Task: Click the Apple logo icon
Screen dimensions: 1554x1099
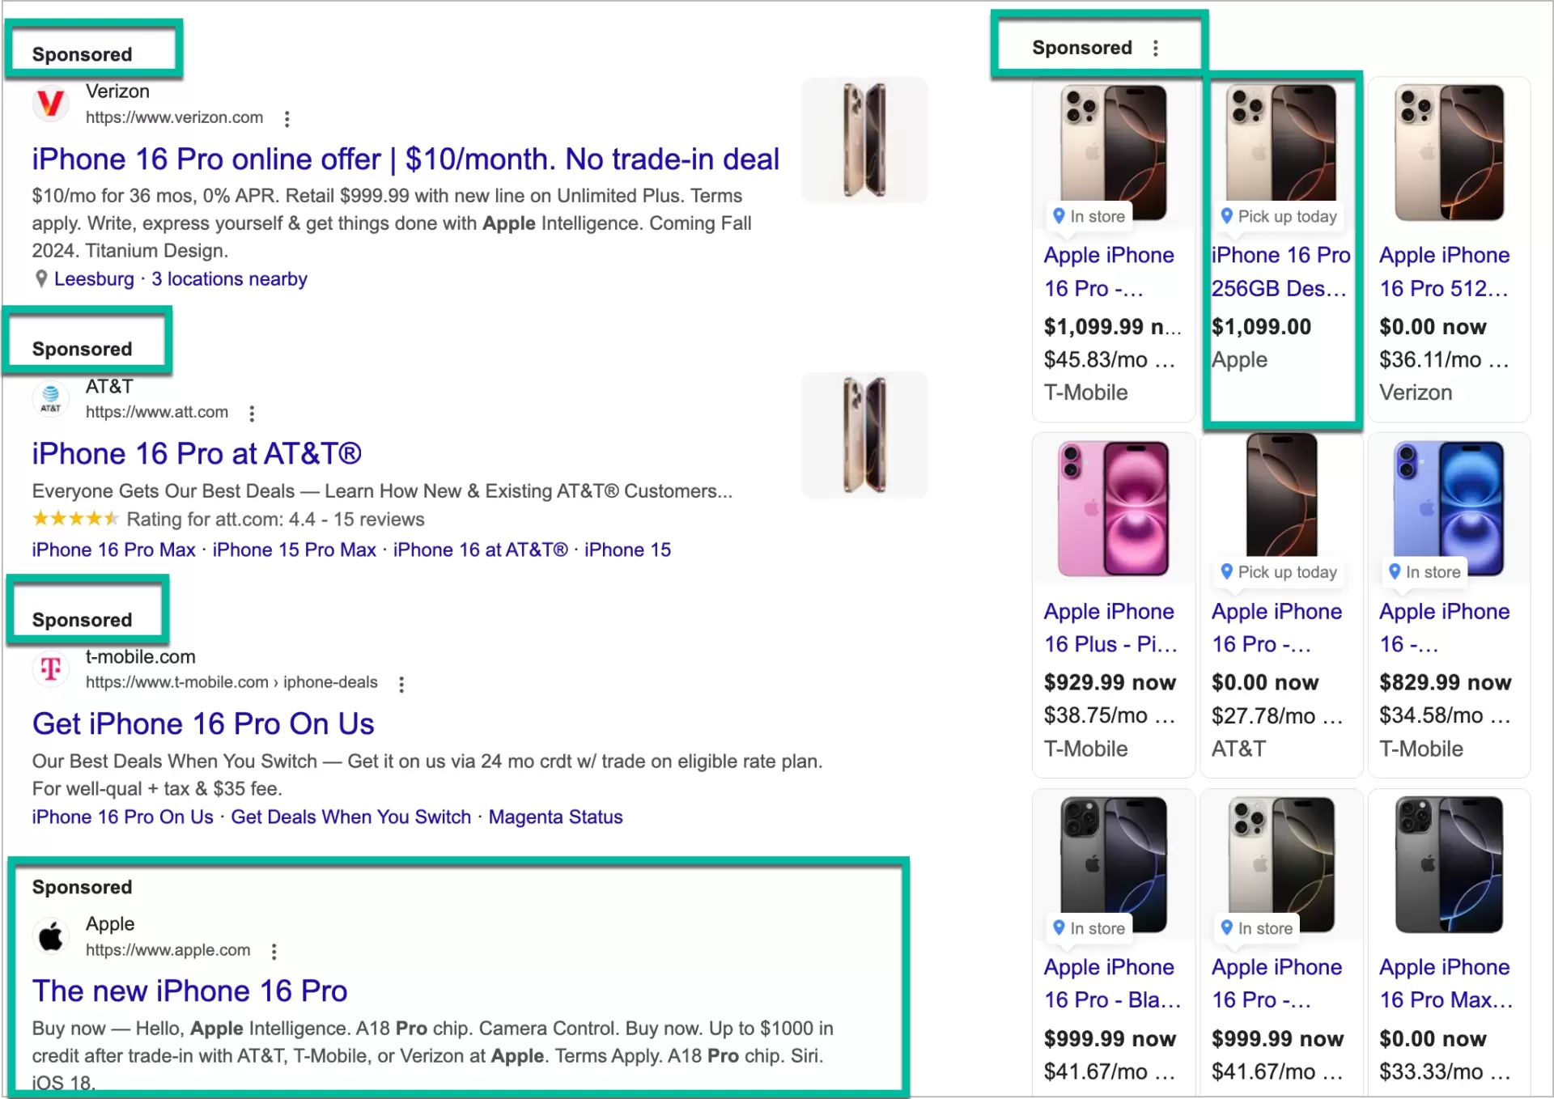Action: point(50,936)
